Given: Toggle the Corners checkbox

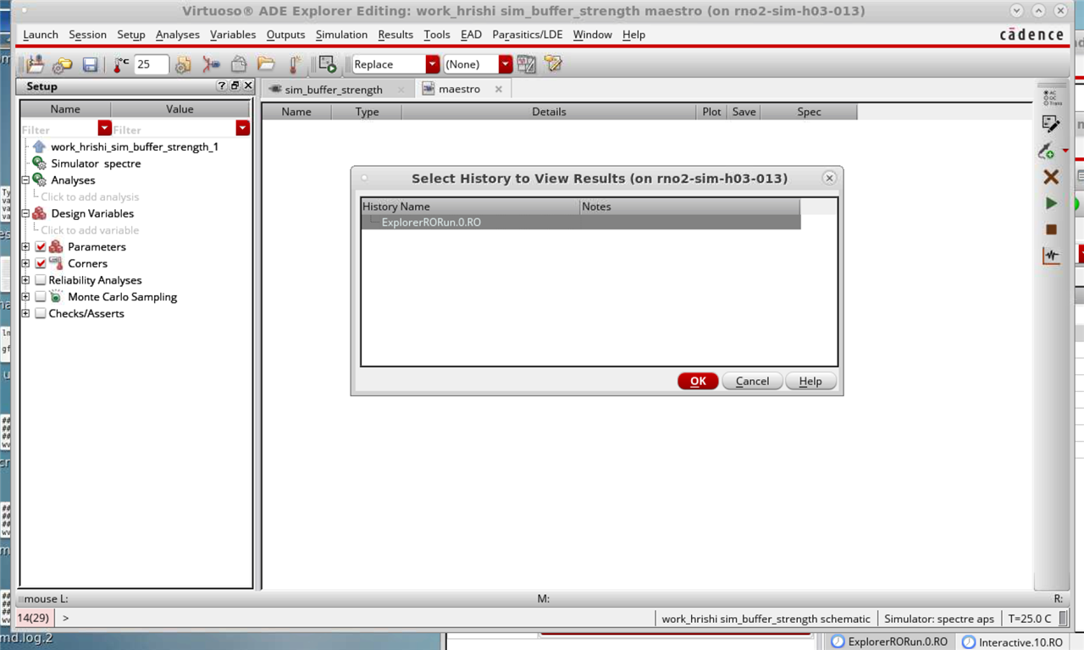Looking at the screenshot, I should click(41, 264).
